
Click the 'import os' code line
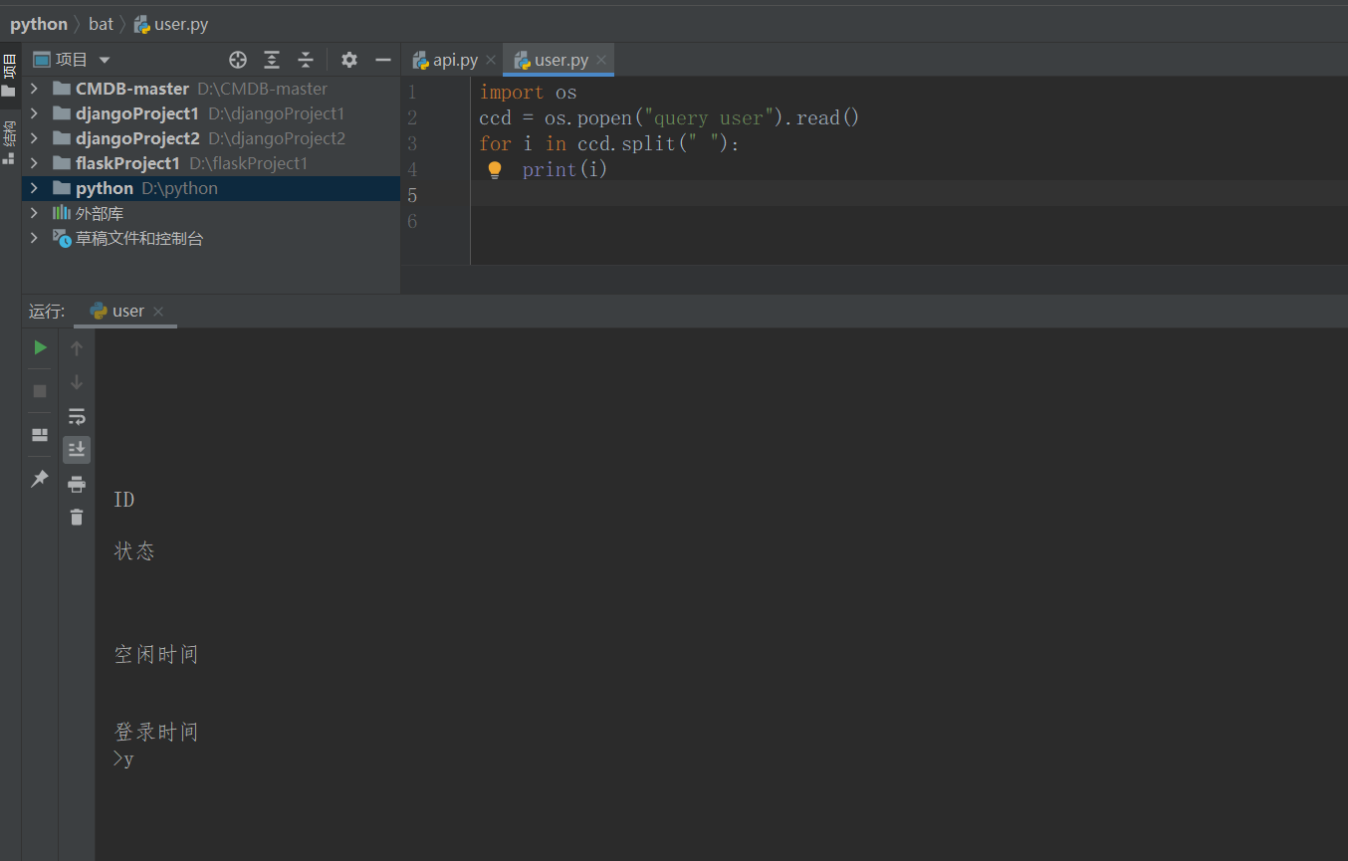[x=528, y=93]
